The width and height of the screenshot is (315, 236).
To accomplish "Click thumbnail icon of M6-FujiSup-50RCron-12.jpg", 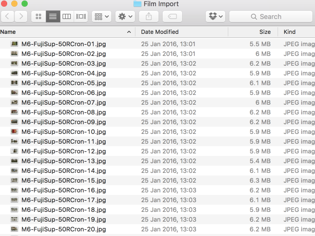I will [x=14, y=151].
